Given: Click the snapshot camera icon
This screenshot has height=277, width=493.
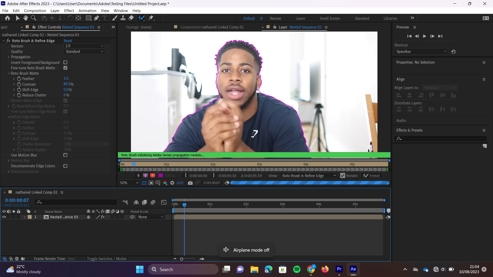Looking at the screenshot, I should click(190, 183).
